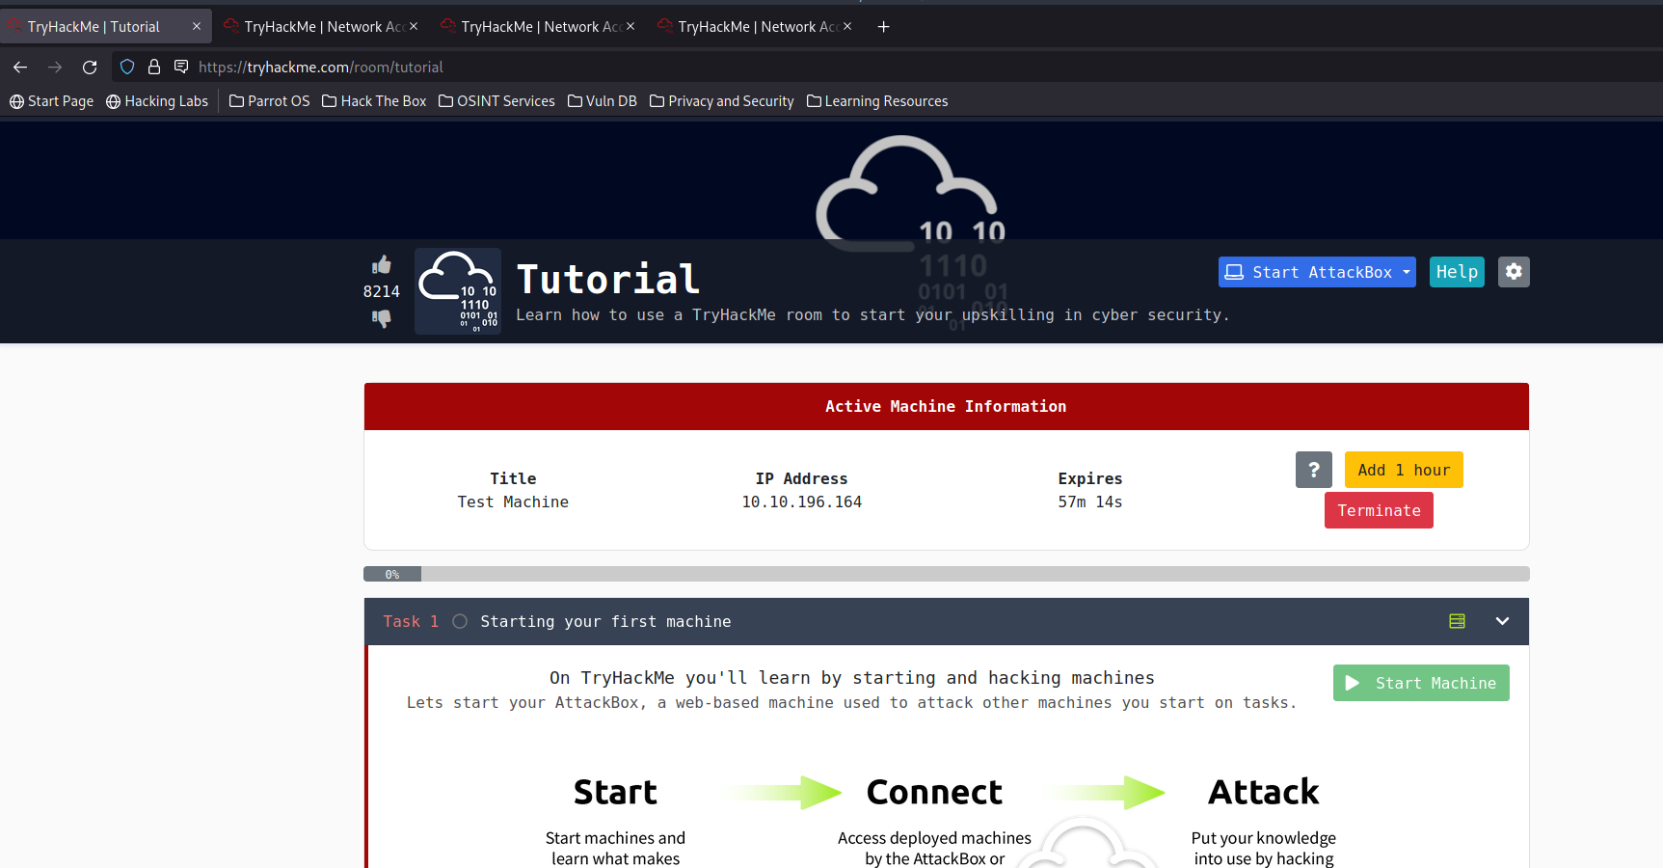Open the Learning Resources bookmarks folder
Viewport: 1663px width, 868px height.
tap(877, 101)
